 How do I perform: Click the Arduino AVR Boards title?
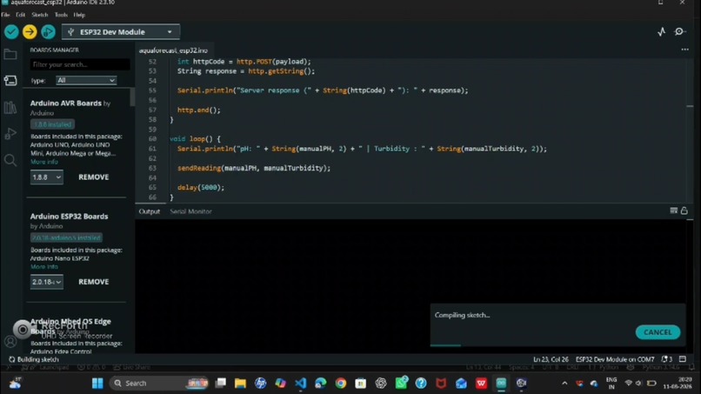coord(66,103)
